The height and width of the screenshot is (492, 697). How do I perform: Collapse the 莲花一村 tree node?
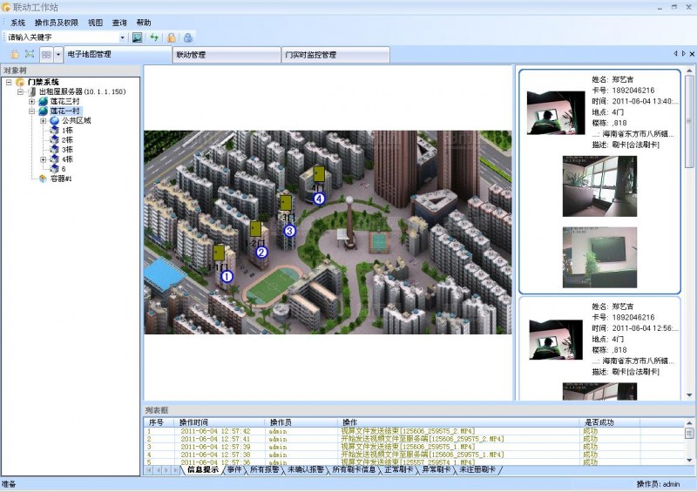coord(32,111)
